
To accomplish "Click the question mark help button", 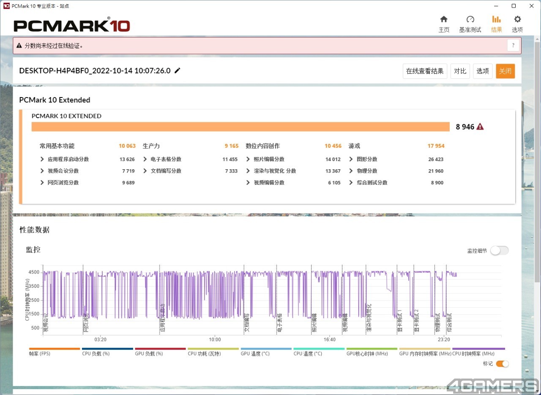I will 513,46.
